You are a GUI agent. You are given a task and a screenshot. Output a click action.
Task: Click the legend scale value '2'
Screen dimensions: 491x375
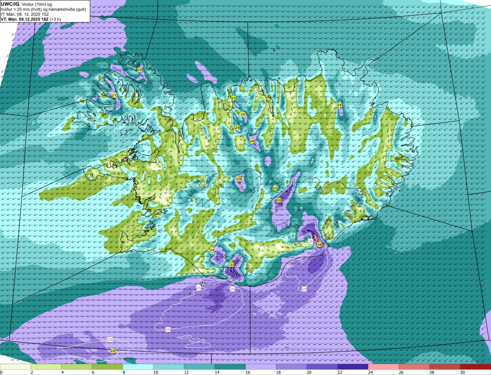point(31,372)
